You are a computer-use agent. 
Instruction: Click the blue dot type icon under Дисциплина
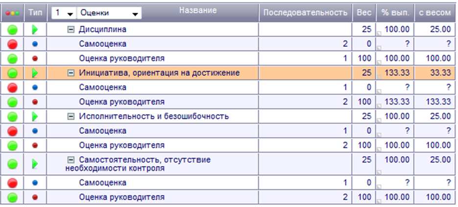tap(35, 44)
